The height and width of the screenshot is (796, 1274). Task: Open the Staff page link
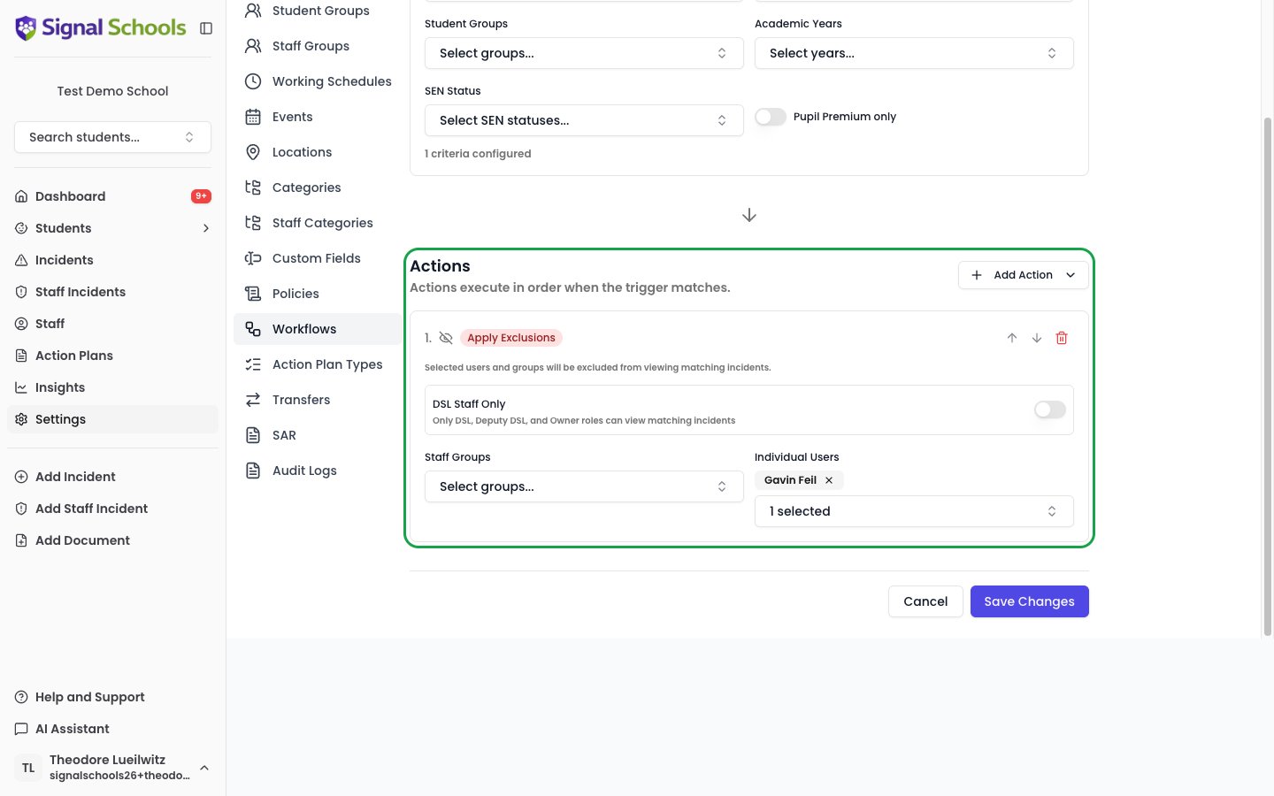tap(112, 324)
